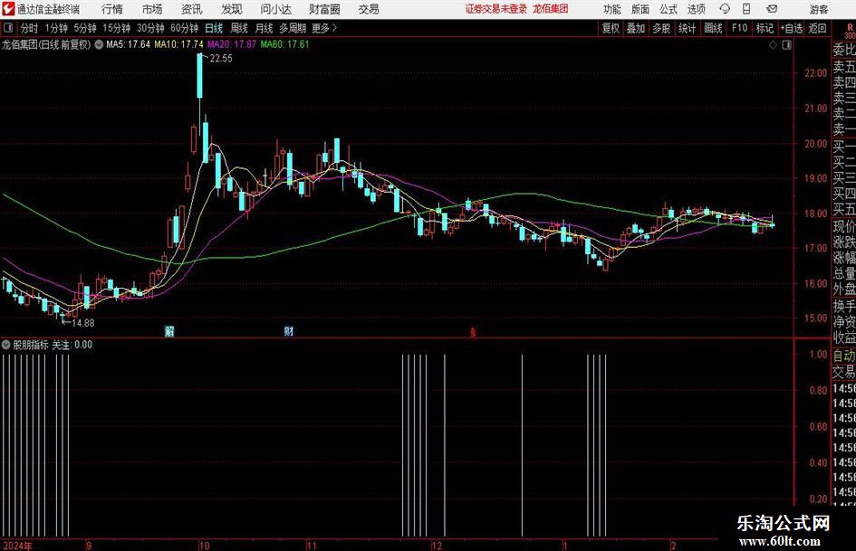Click the 复权 button
The height and width of the screenshot is (551, 856).
(611, 28)
